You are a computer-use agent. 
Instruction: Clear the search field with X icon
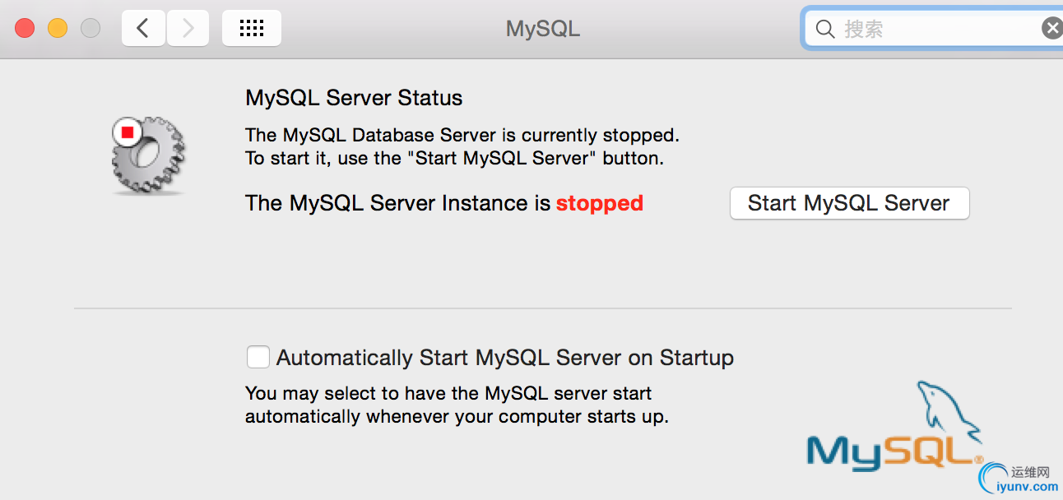1052,29
